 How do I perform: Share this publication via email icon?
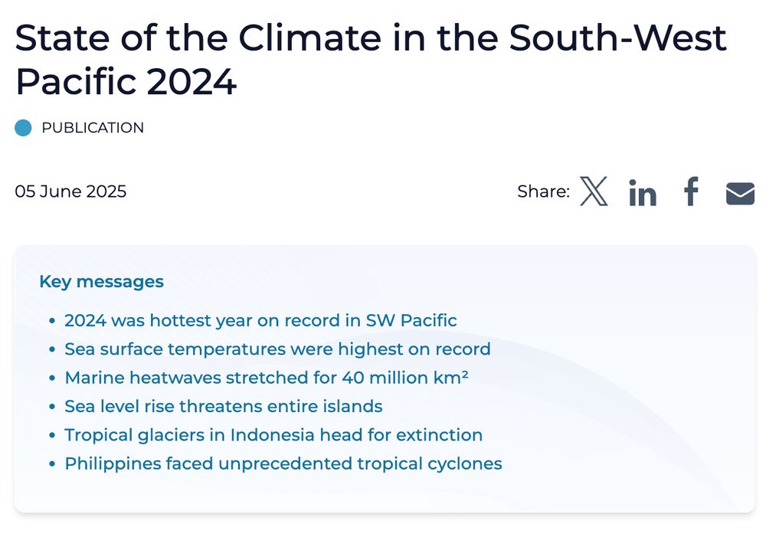pyautogui.click(x=740, y=193)
